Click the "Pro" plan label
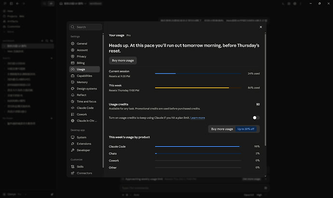 tap(128, 35)
